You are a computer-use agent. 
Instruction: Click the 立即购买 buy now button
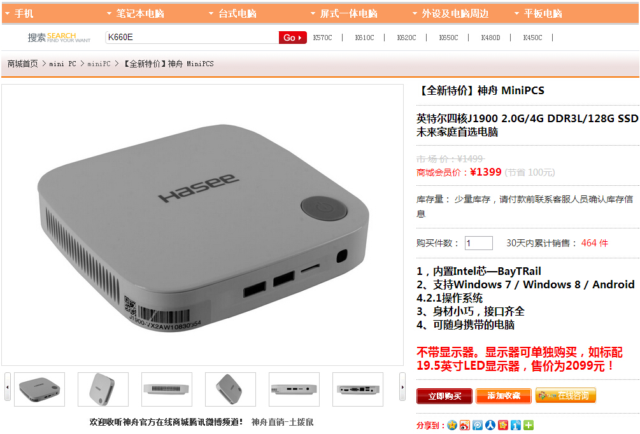[x=444, y=396]
